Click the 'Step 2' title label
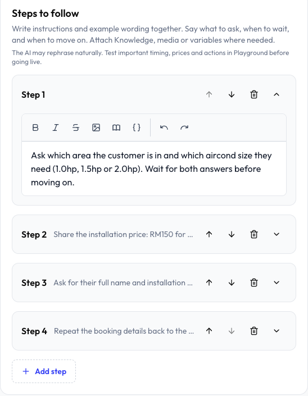The height and width of the screenshot is (396, 308). pyautogui.click(x=34, y=234)
